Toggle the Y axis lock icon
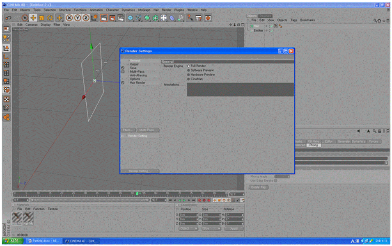The height and width of the screenshot is (246, 392). click(78, 18)
